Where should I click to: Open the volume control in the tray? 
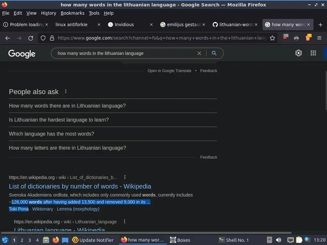pyautogui.click(x=278, y=240)
